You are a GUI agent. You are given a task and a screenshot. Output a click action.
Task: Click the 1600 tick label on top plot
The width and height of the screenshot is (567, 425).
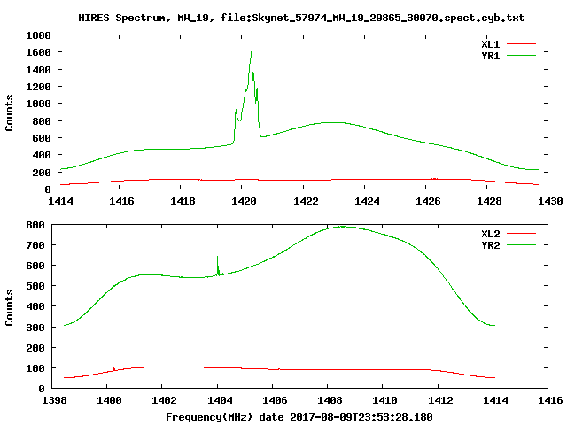coord(38,52)
